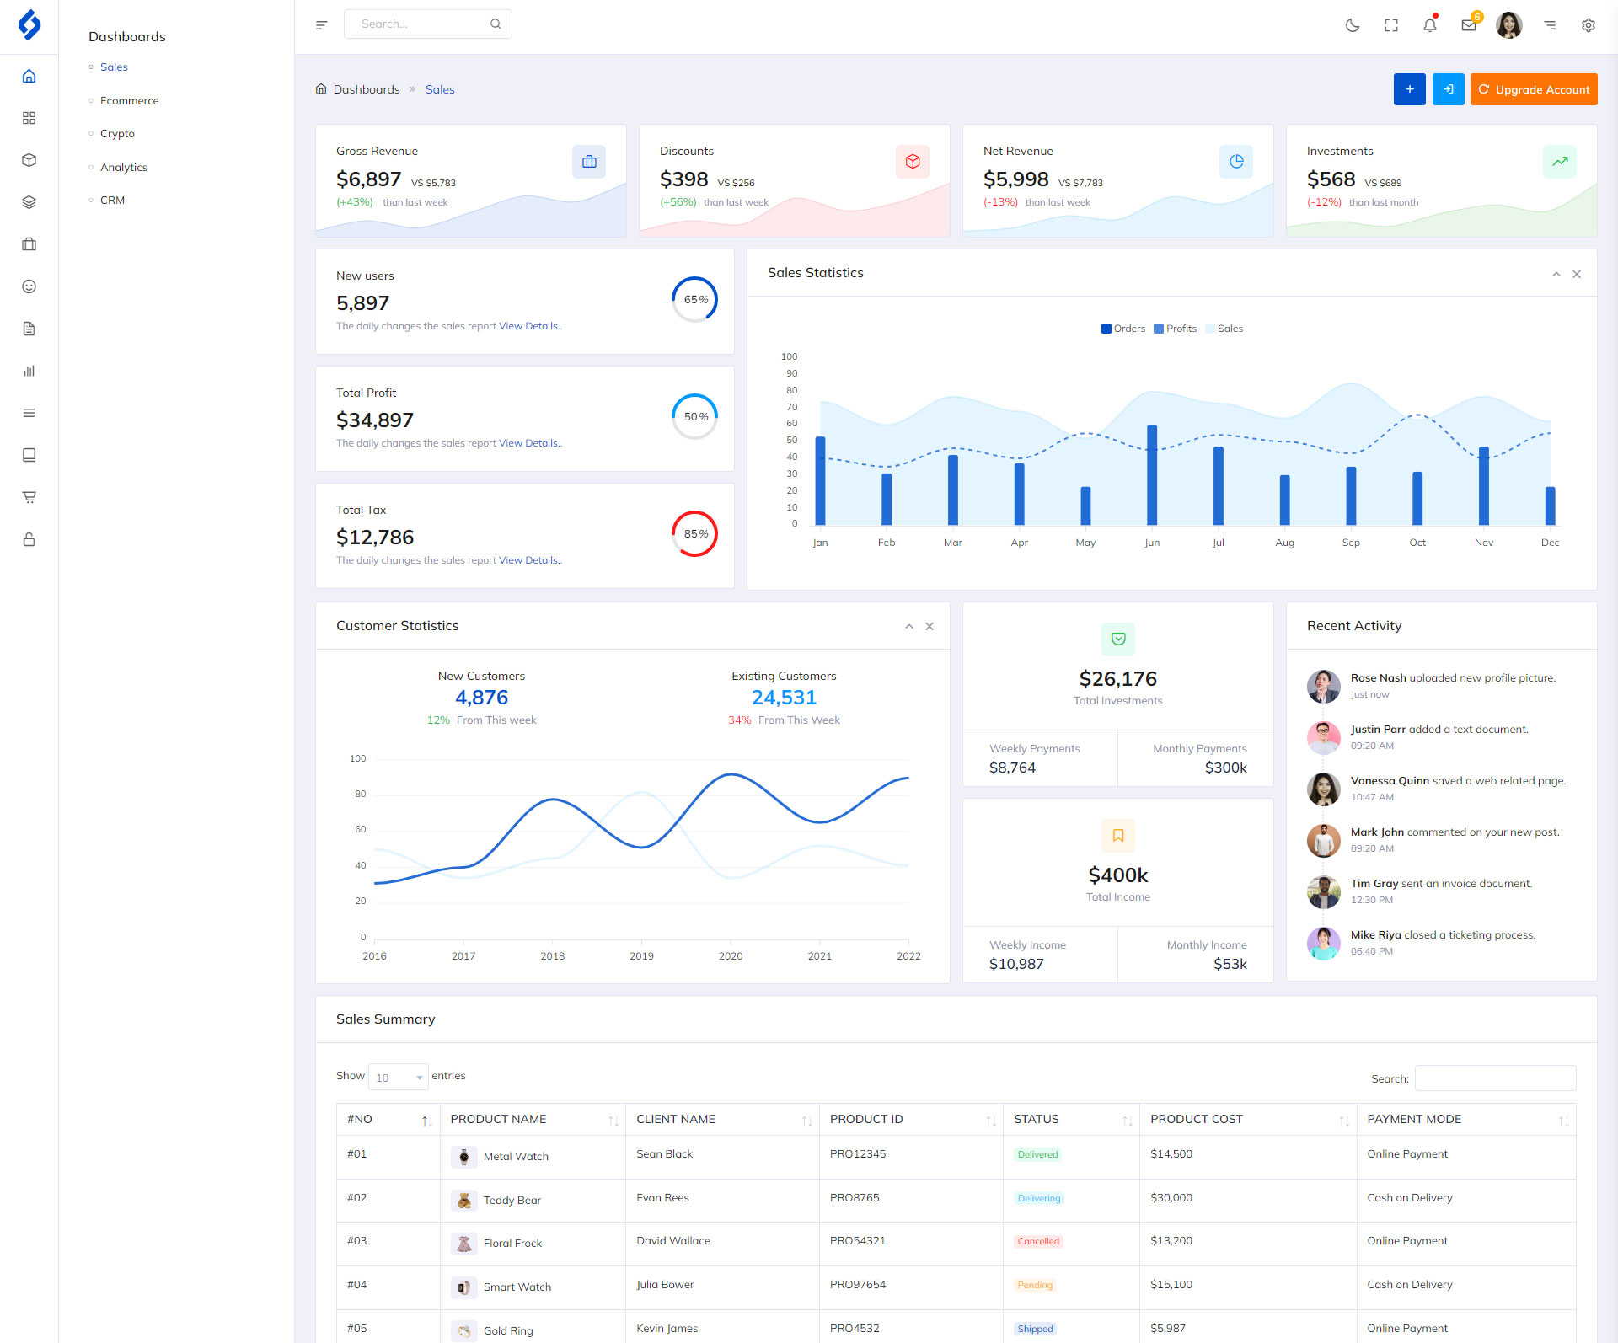The image size is (1618, 1343).
Task: Open mail inbox envelope icon
Action: pyautogui.click(x=1469, y=25)
